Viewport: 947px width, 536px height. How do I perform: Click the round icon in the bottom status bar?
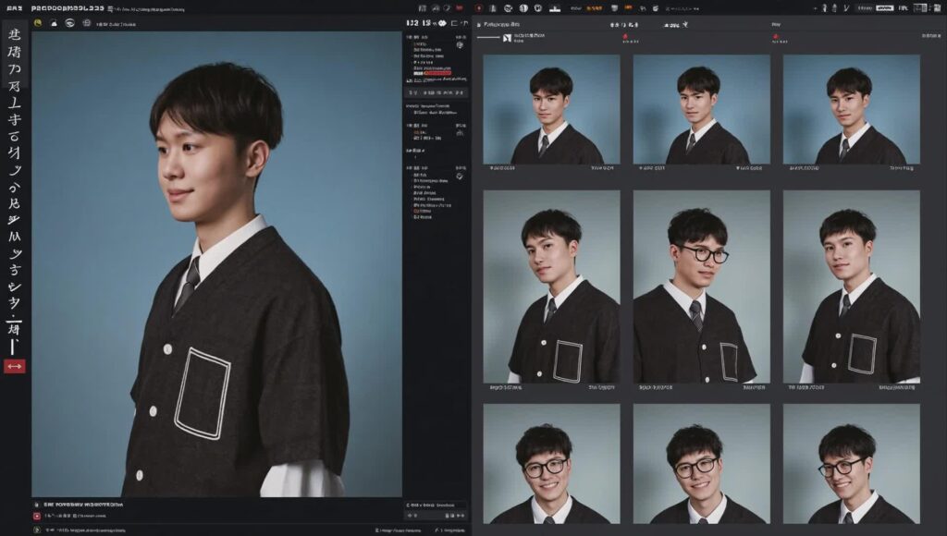(37, 530)
